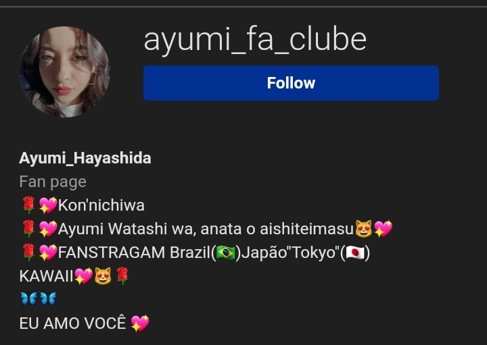487x345 pixels.
Task: Select the Kon'nichiwa greeting text
Action: click(101, 205)
